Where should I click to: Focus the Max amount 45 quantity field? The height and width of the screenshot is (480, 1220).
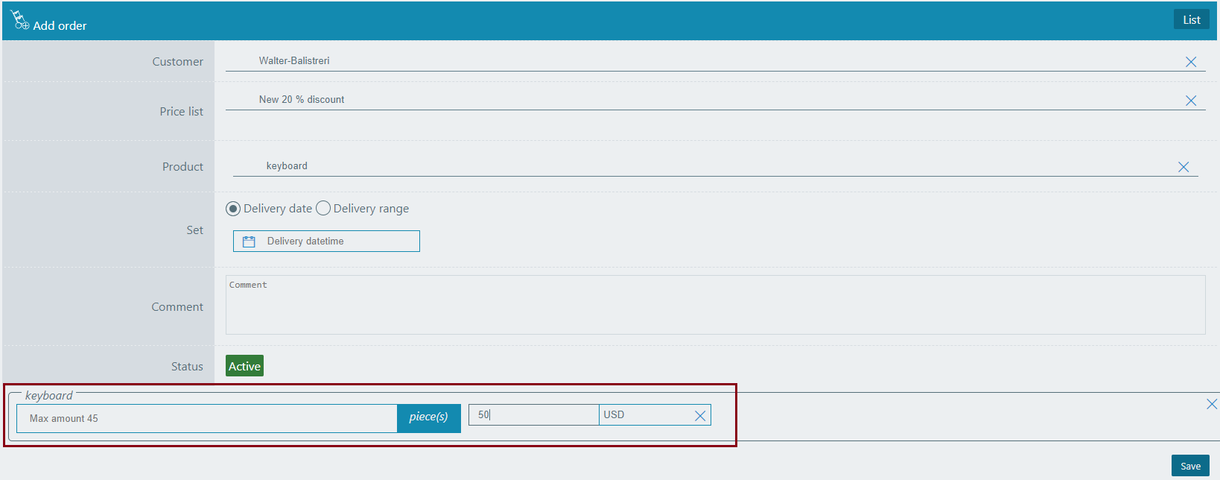click(207, 419)
